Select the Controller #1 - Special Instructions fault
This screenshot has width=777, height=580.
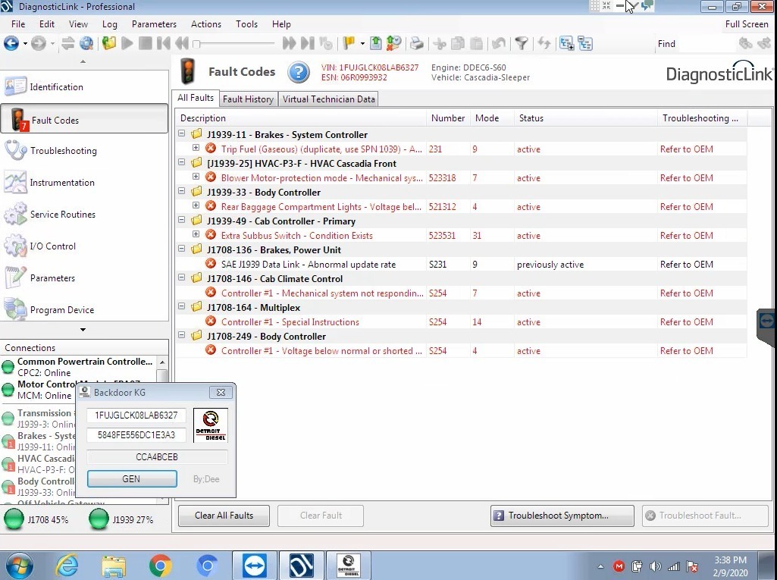click(461, 321)
